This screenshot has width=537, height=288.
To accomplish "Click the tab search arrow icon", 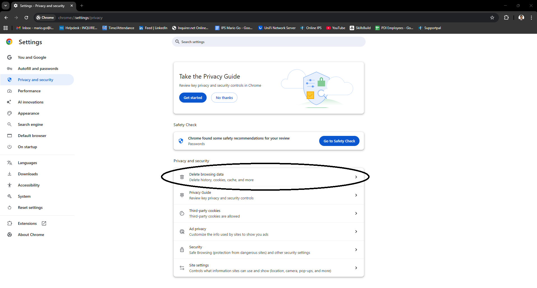I will [6, 6].
